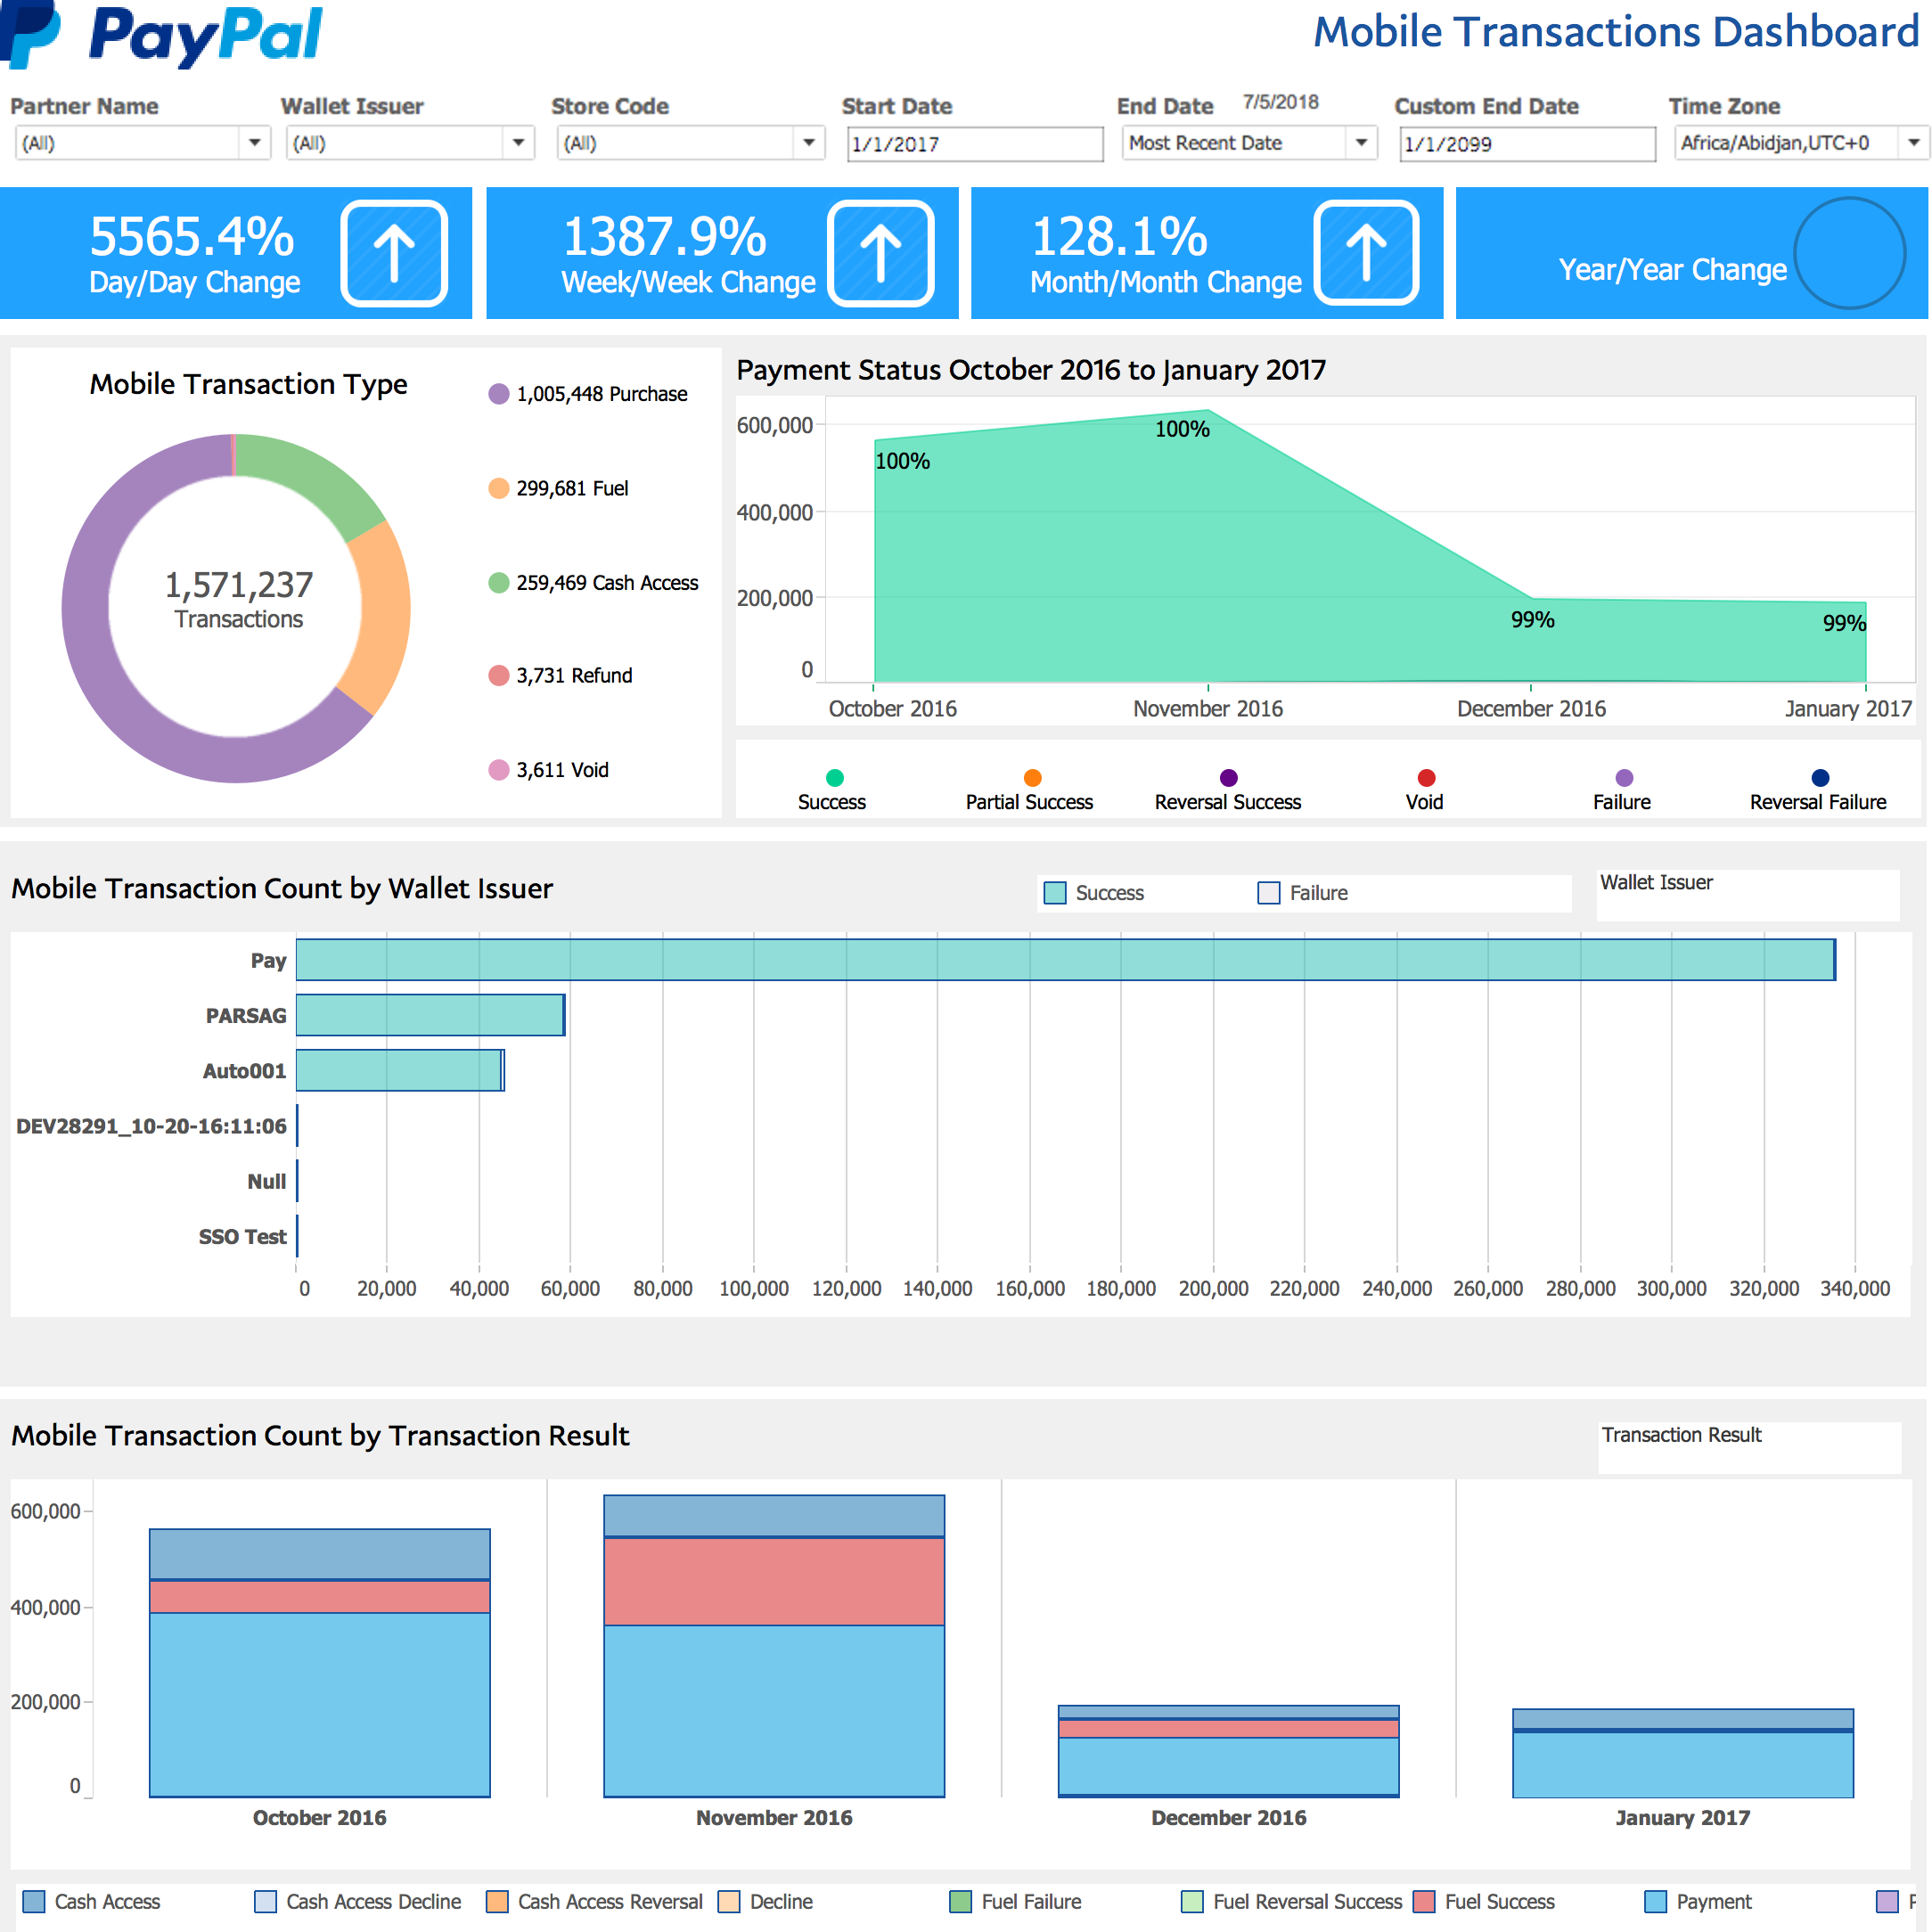Select the Purchase transaction type legend item
Viewport: 1932px width, 1932px height.
600,394
